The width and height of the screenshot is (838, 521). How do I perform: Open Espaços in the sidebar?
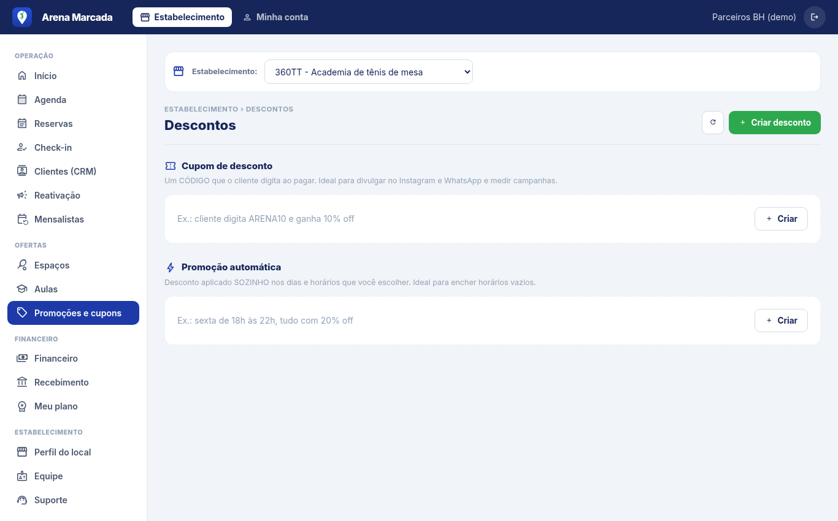[73, 265]
